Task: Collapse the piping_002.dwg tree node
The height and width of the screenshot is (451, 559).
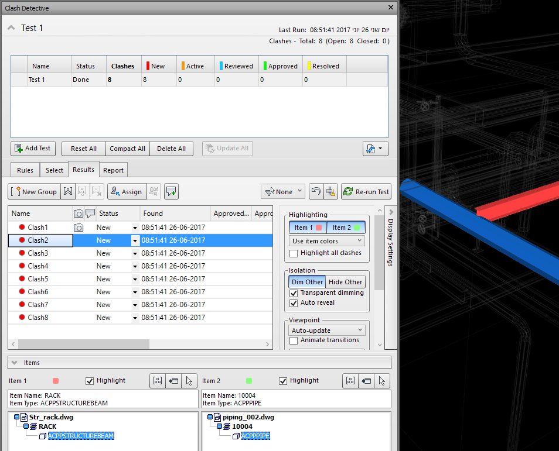Action: (210, 417)
